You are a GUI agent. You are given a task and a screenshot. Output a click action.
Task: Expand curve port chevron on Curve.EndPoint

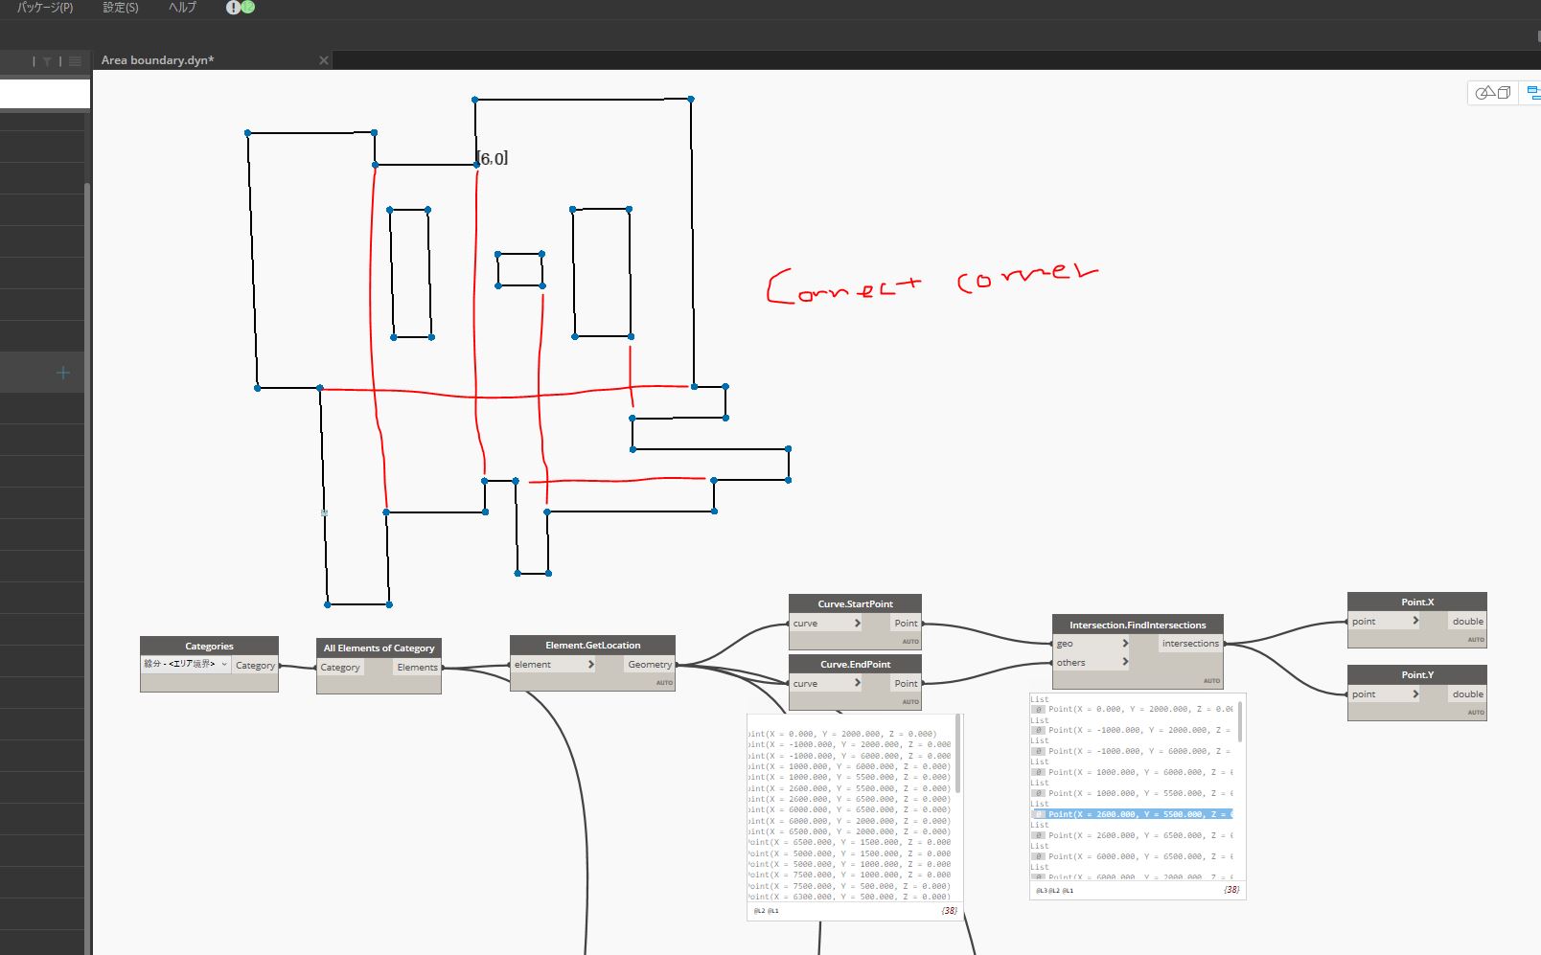coord(858,683)
